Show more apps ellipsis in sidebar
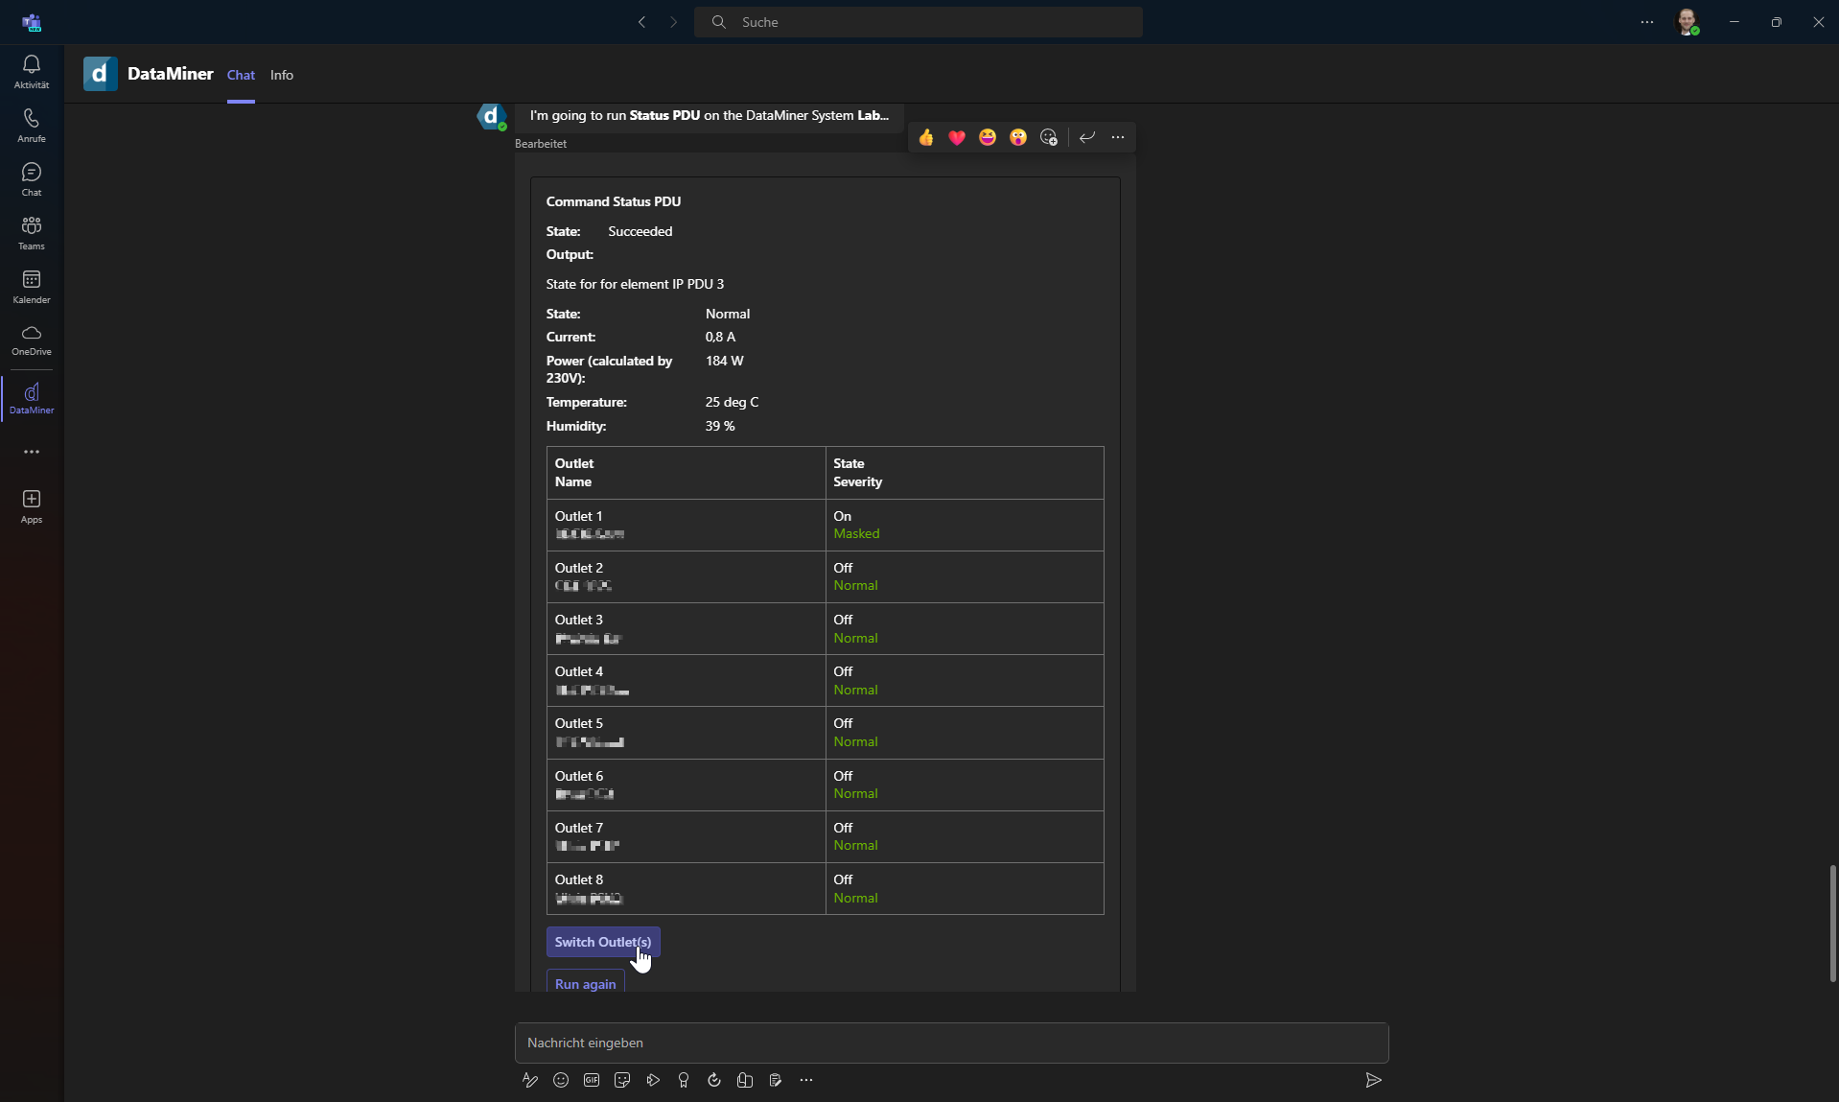Screen dimensions: 1839x1102 click(x=32, y=452)
